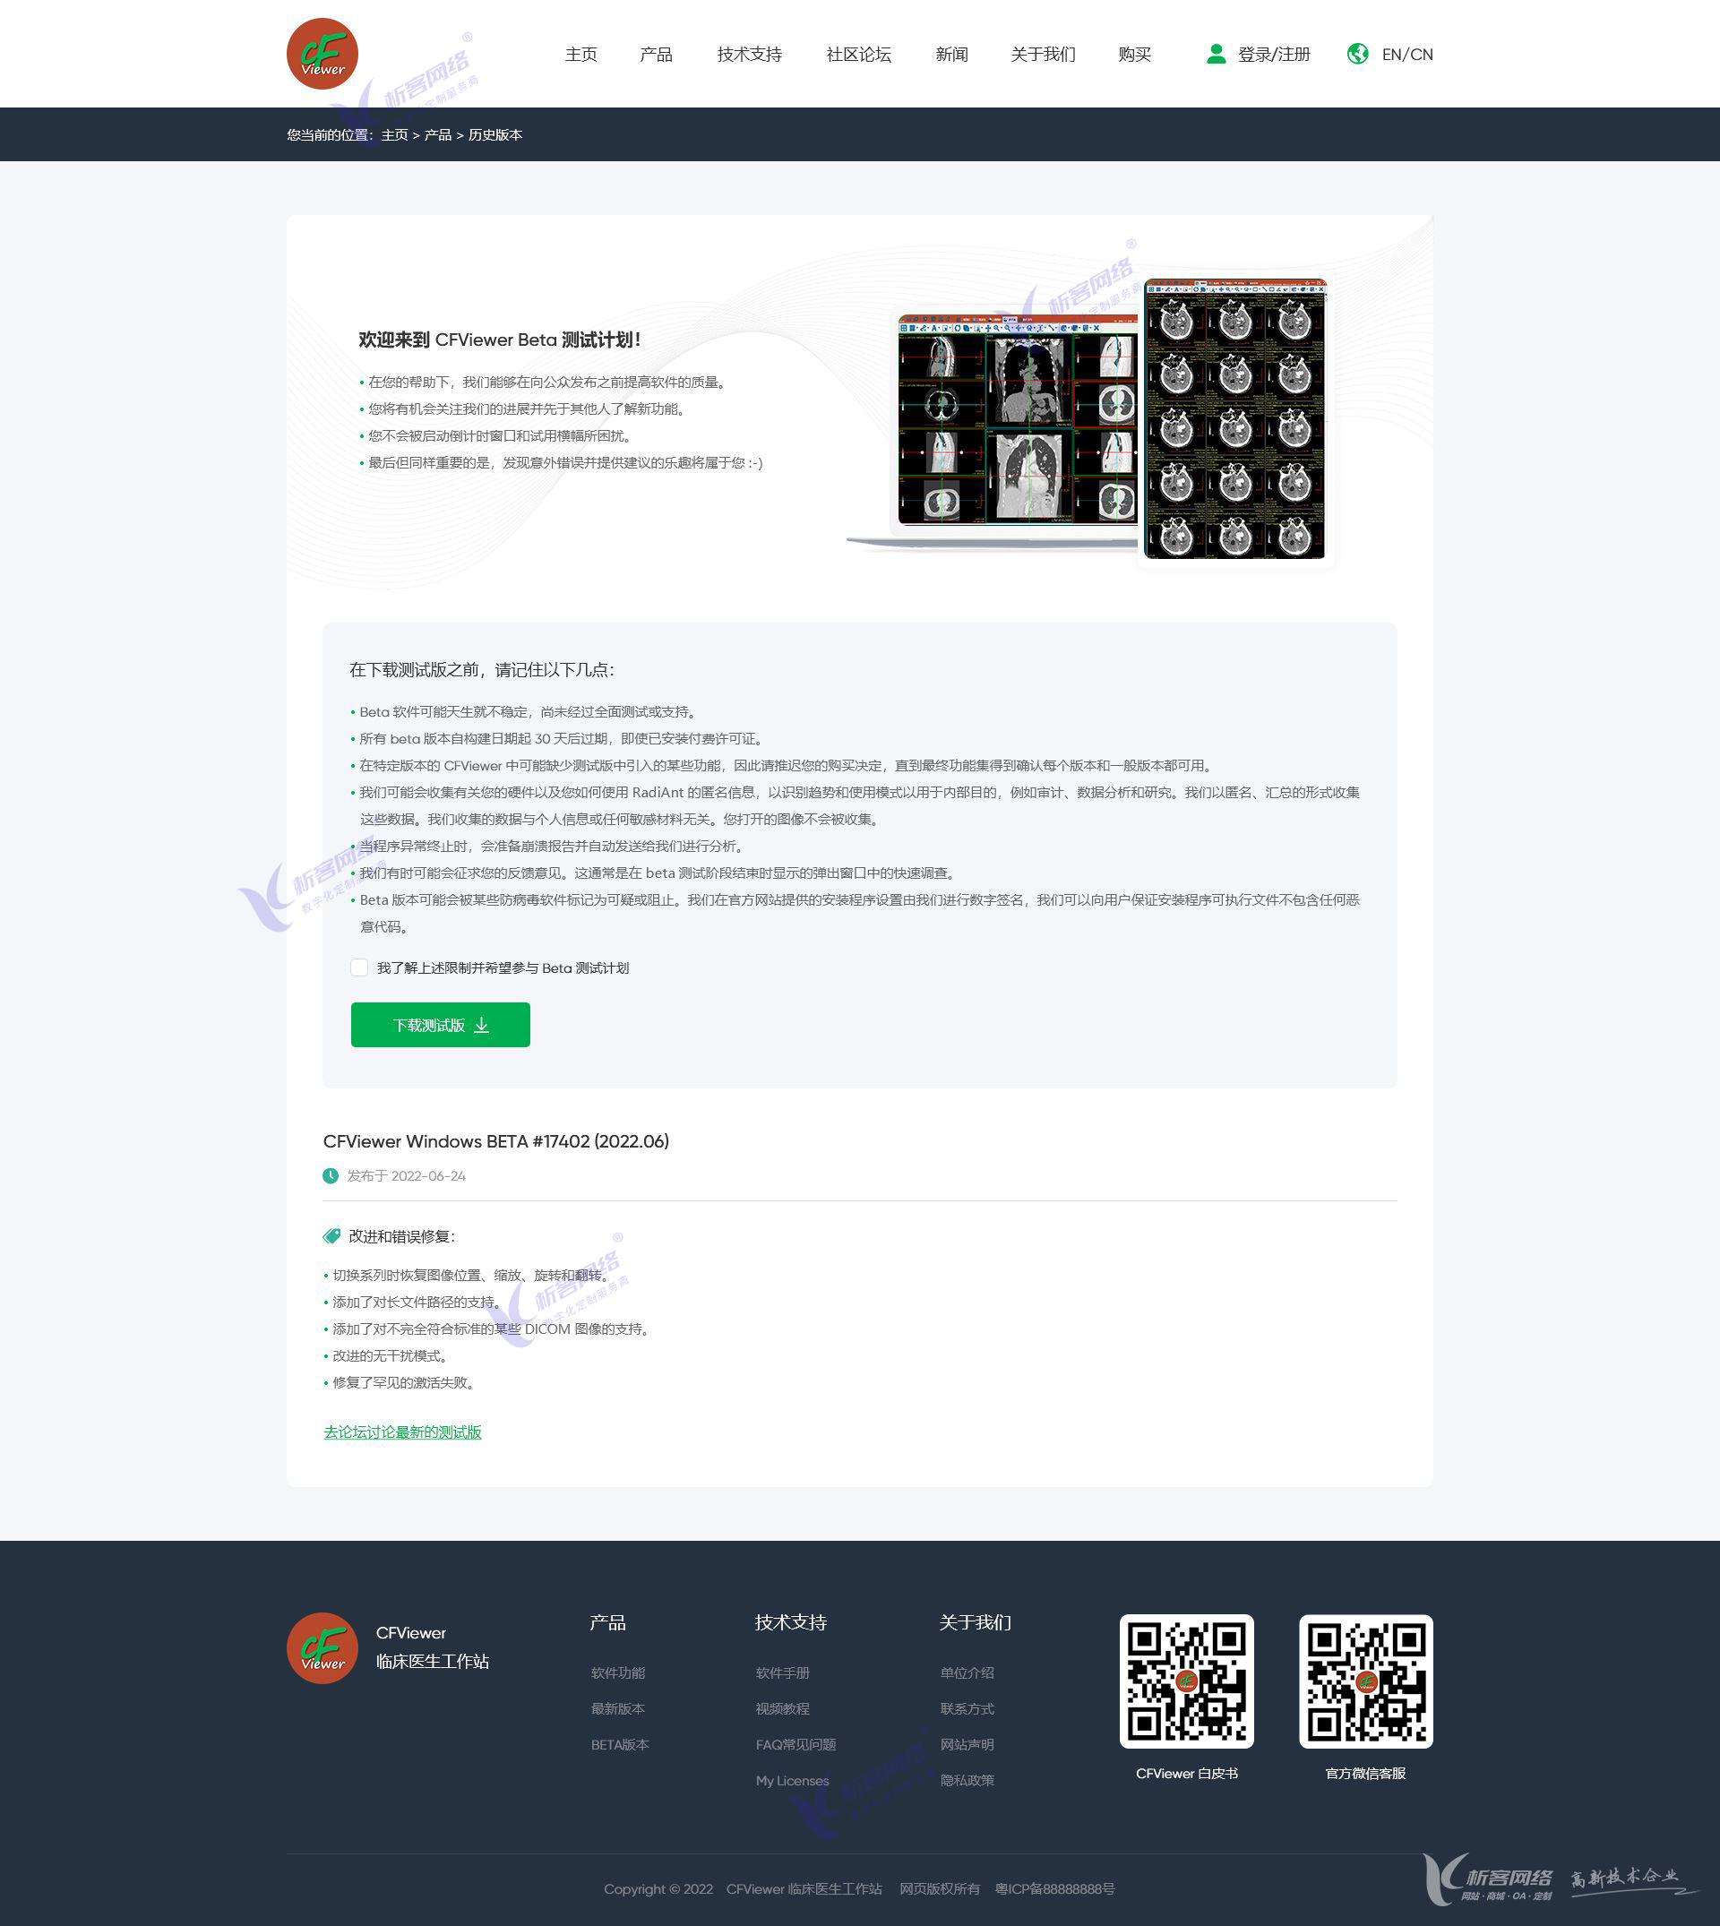Click the globe language icon
Image resolution: width=1720 pixels, height=1926 pixels.
1357,54
